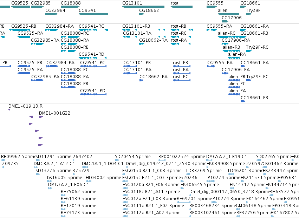Click the CG13101 gene label
This screenshot has width=299, height=218.
click(132, 3)
